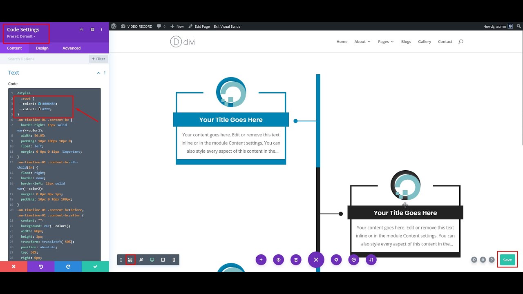Screen dimensions: 523x294
Task: Open page settings gear icon
Action: (x=336, y=260)
